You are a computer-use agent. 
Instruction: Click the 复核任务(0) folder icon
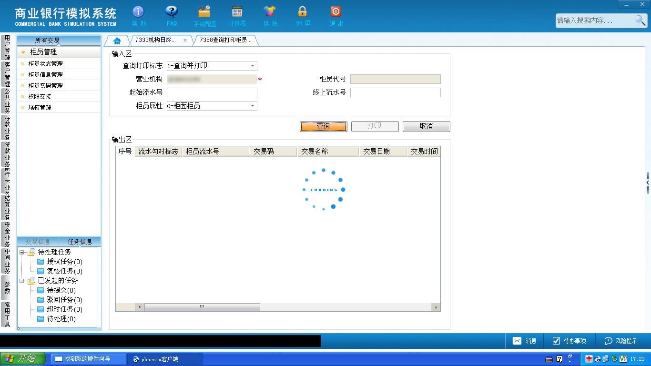pyautogui.click(x=41, y=271)
